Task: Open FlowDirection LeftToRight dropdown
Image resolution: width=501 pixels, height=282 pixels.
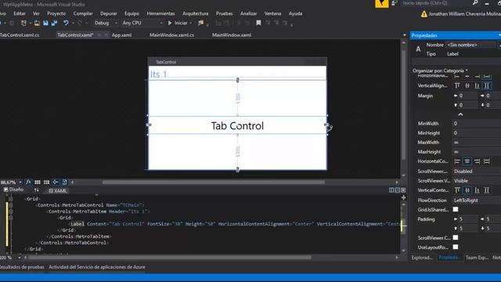Action: point(477,201)
